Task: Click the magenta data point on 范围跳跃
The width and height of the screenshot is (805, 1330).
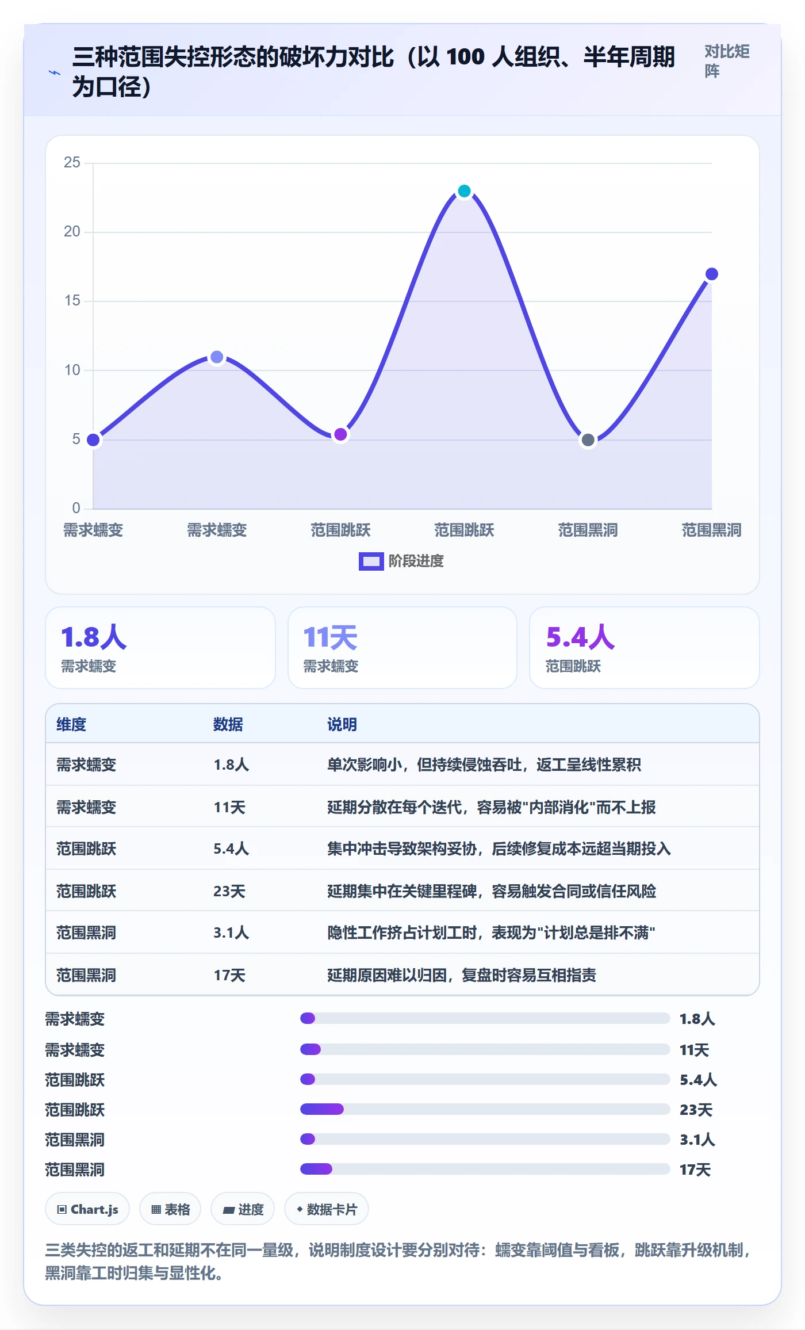Action: (x=340, y=434)
